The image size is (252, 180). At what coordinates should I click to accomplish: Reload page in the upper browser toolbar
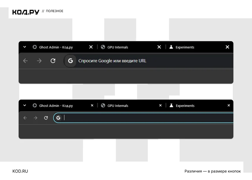coord(53,61)
